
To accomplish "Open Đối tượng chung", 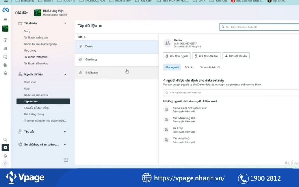I will pos(34,114).
